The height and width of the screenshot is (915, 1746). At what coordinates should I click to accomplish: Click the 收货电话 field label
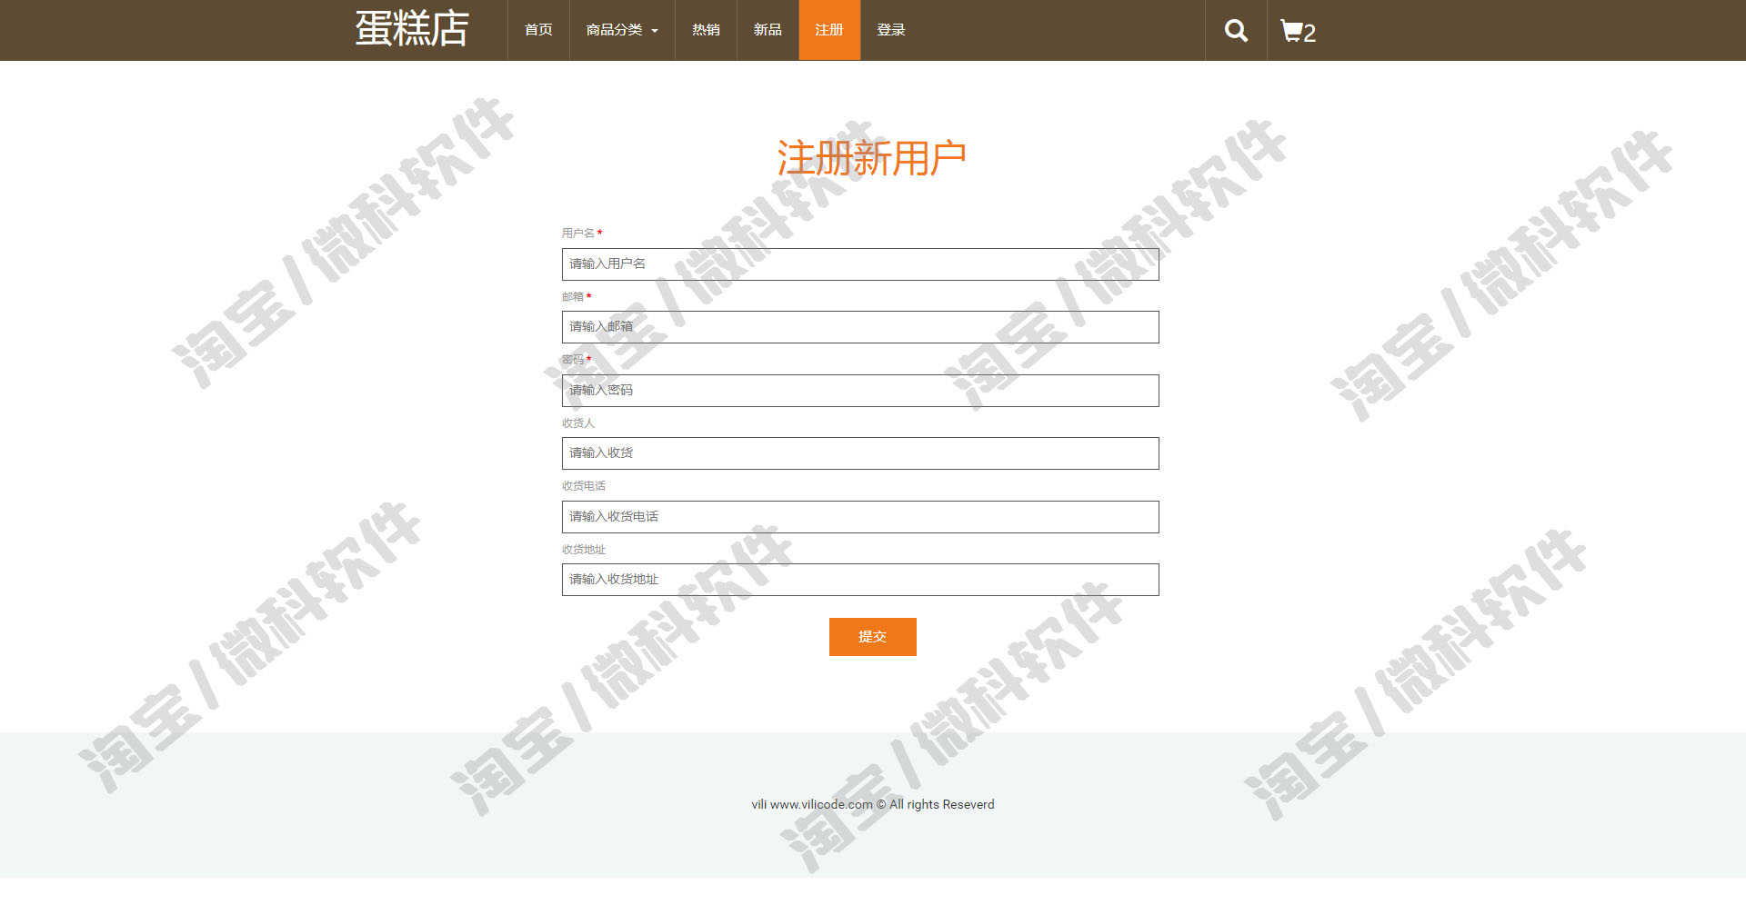(584, 486)
